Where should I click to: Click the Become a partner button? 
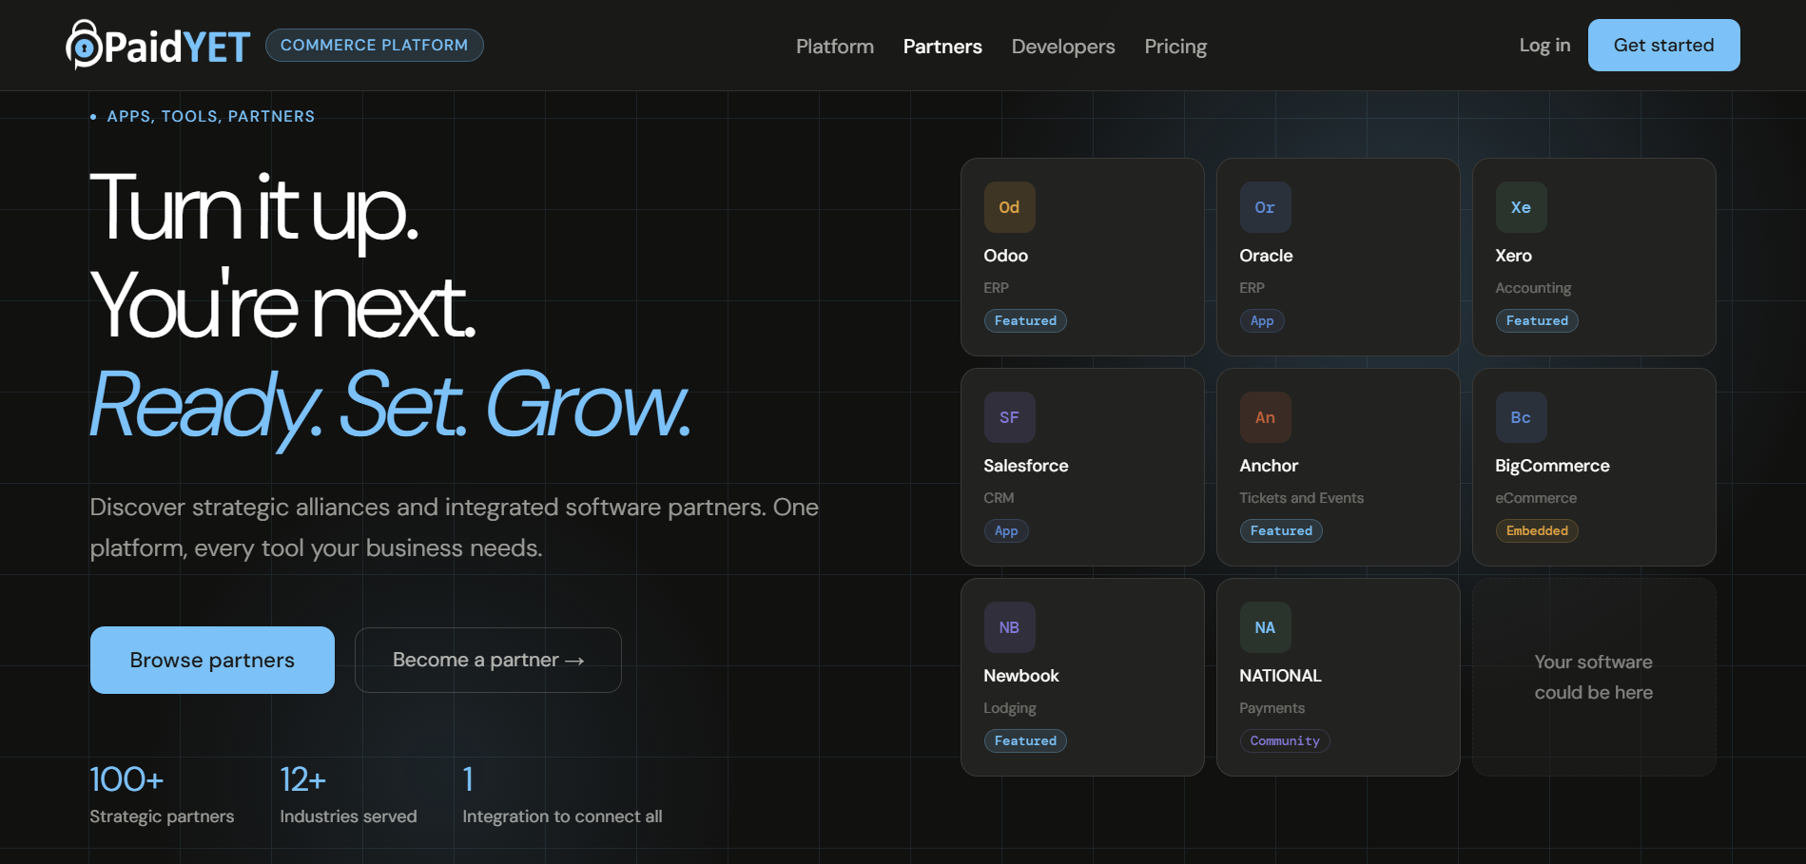pos(488,660)
